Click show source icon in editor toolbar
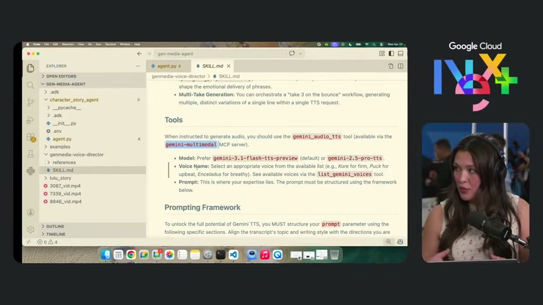The width and height of the screenshot is (543, 305). click(391, 66)
